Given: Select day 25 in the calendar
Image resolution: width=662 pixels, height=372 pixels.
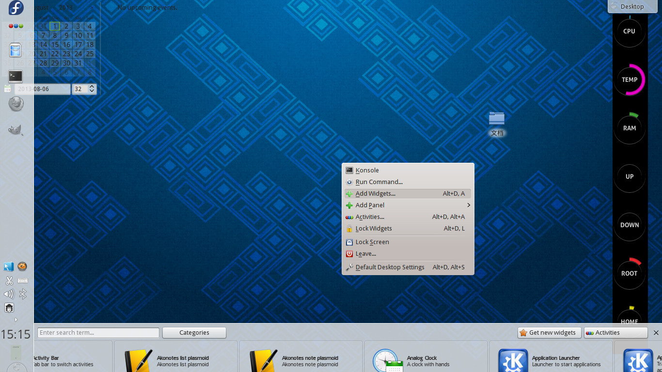Looking at the screenshot, I should (90, 54).
